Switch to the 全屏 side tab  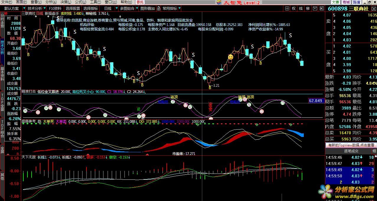click(x=2, y=150)
